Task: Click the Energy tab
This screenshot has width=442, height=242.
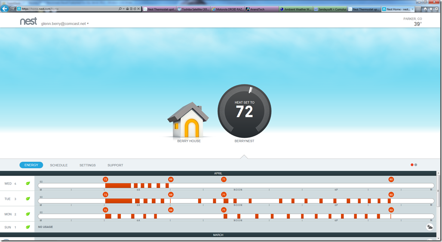Action: (31, 165)
